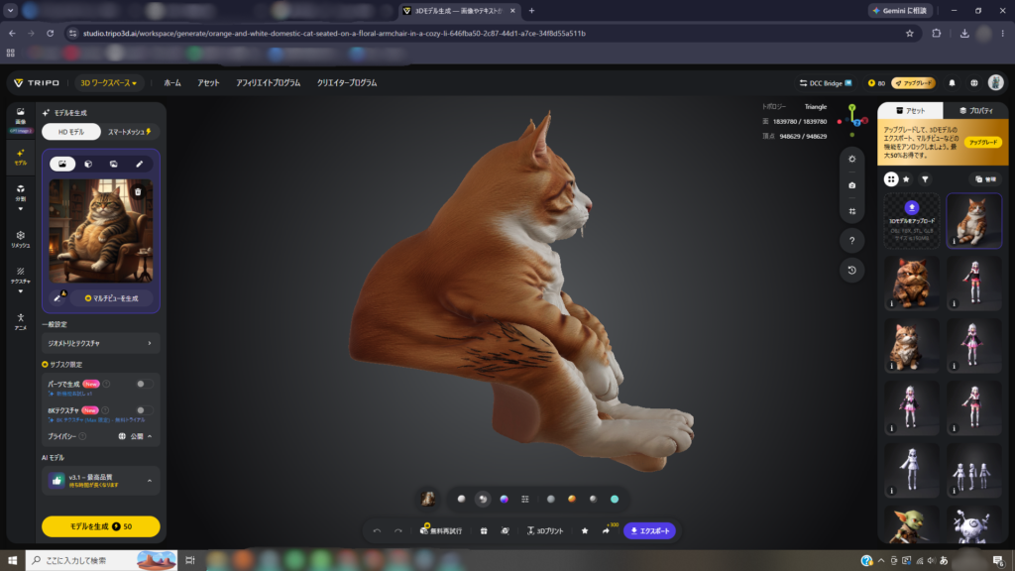Expand the AI model v3.1 selector
This screenshot has height=571, width=1015.
[x=100, y=481]
